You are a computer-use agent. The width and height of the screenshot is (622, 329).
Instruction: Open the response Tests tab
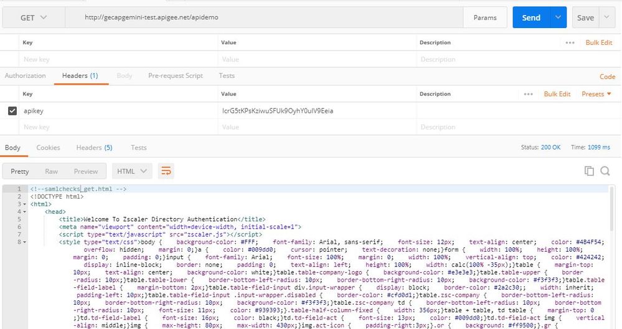point(138,147)
